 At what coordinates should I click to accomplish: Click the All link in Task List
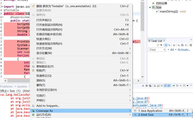[x=172, y=50]
